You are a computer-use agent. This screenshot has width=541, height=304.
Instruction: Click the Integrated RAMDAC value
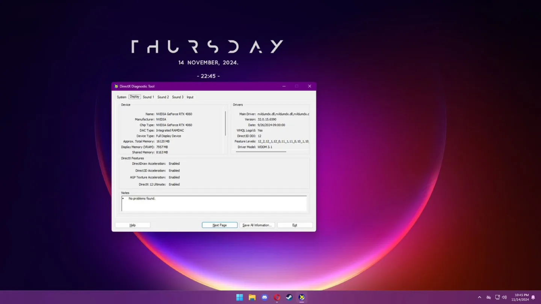point(170,131)
